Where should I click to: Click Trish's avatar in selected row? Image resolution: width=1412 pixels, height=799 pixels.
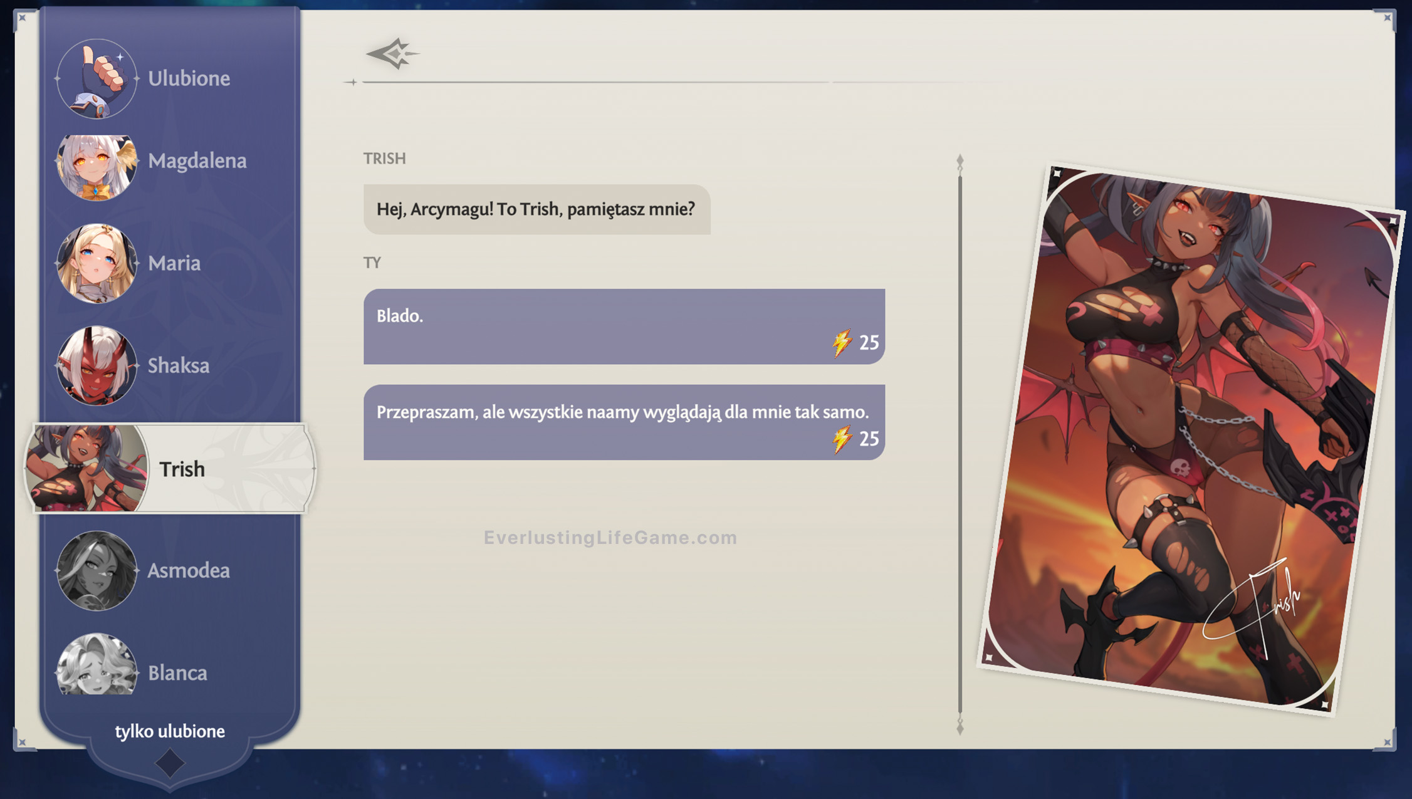click(86, 468)
